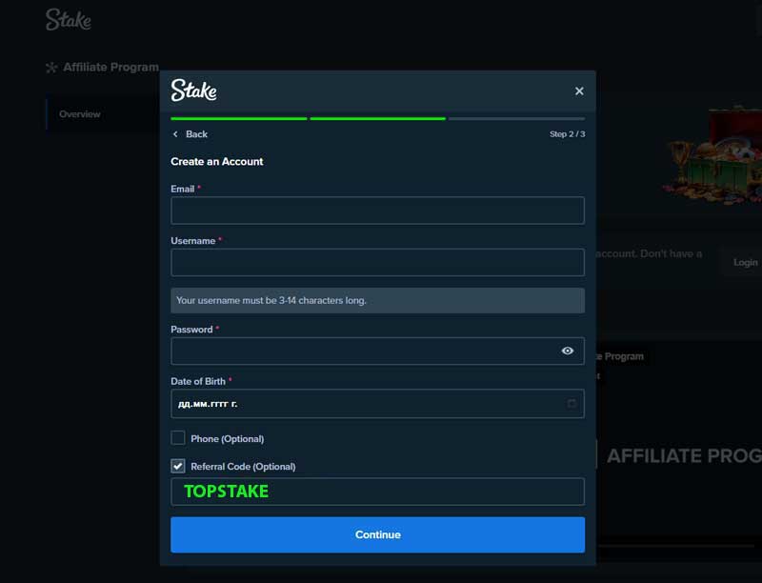762x583 pixels.
Task: Click inside the Username input field
Action: click(377, 262)
